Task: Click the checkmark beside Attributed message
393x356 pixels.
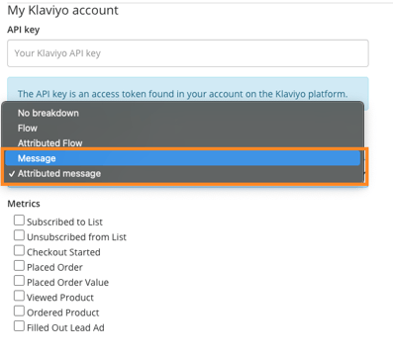Action: point(12,174)
